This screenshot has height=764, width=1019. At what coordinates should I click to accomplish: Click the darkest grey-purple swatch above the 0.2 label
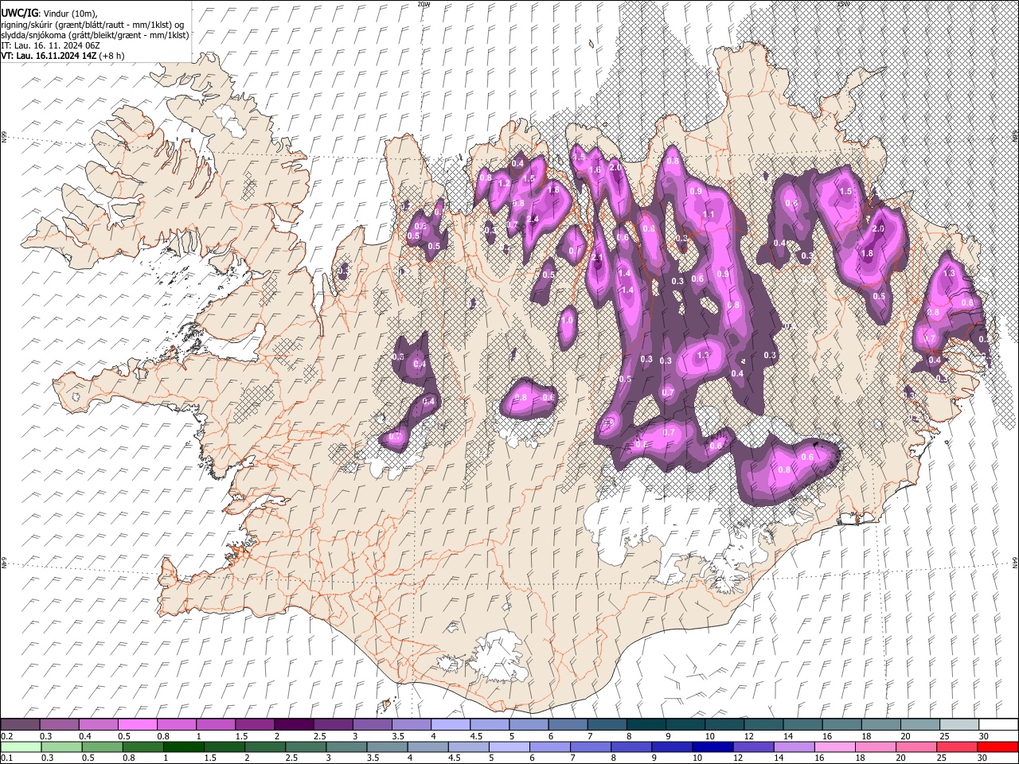click(20, 724)
